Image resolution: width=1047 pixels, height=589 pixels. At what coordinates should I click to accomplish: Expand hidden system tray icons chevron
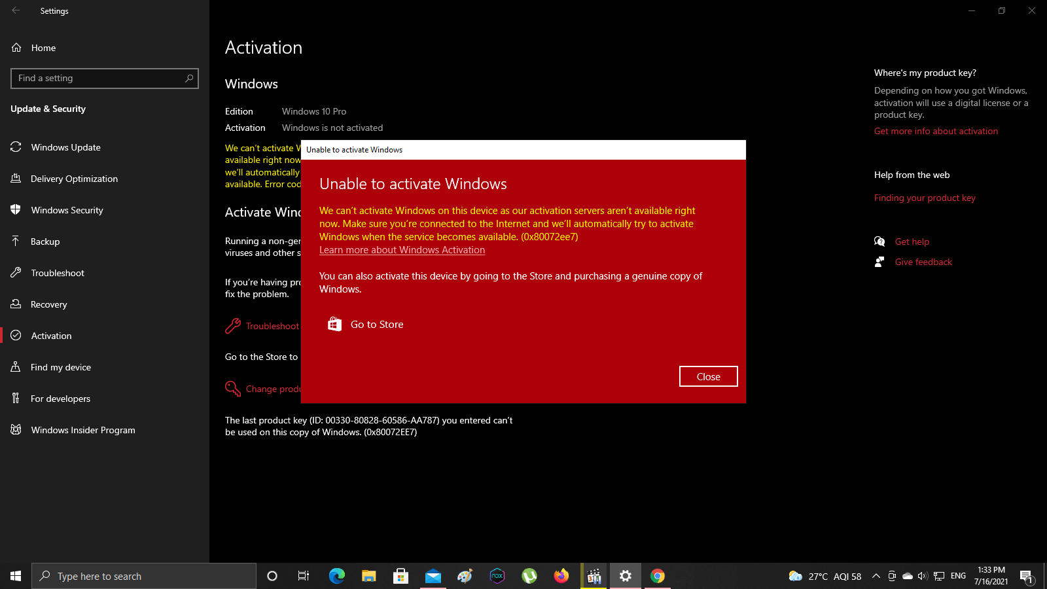(x=876, y=576)
